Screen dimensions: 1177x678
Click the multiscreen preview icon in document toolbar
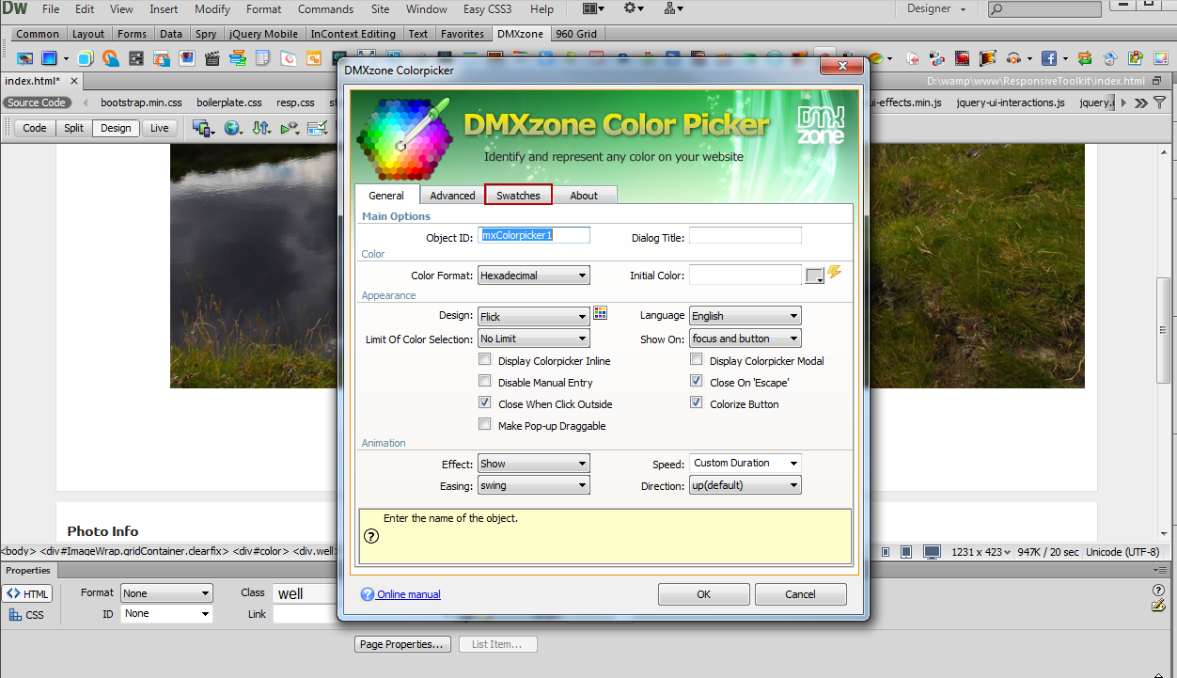click(x=202, y=128)
